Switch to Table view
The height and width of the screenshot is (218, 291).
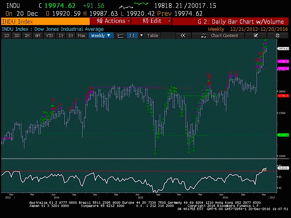153,36
